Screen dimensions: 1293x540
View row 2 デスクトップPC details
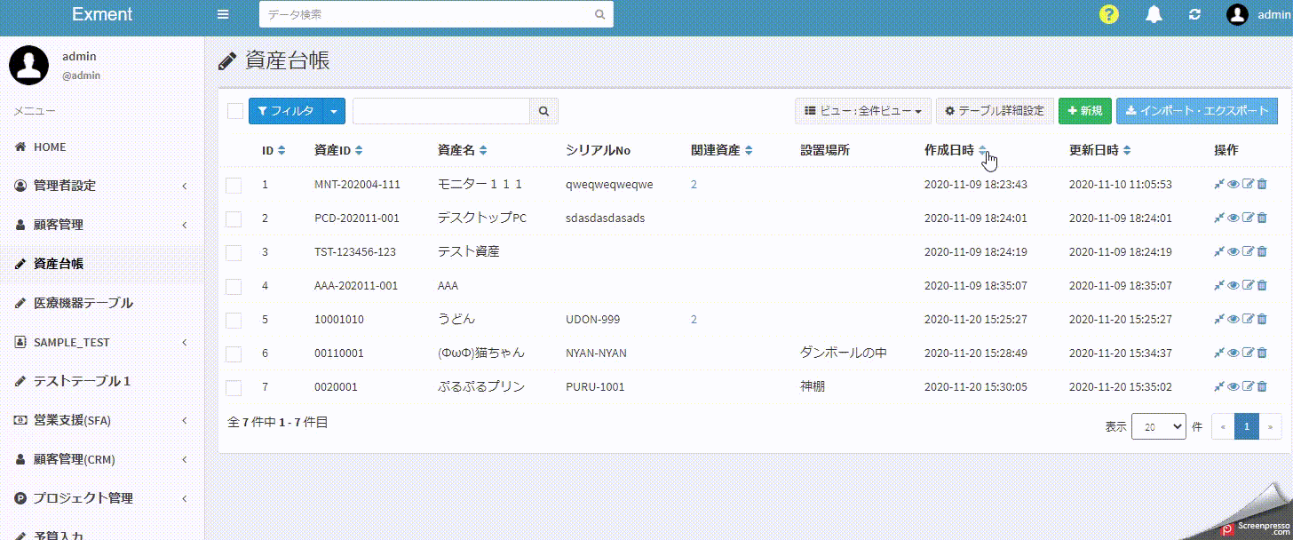click(1234, 218)
